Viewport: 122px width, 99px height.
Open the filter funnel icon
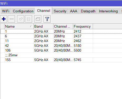tap(47, 19)
